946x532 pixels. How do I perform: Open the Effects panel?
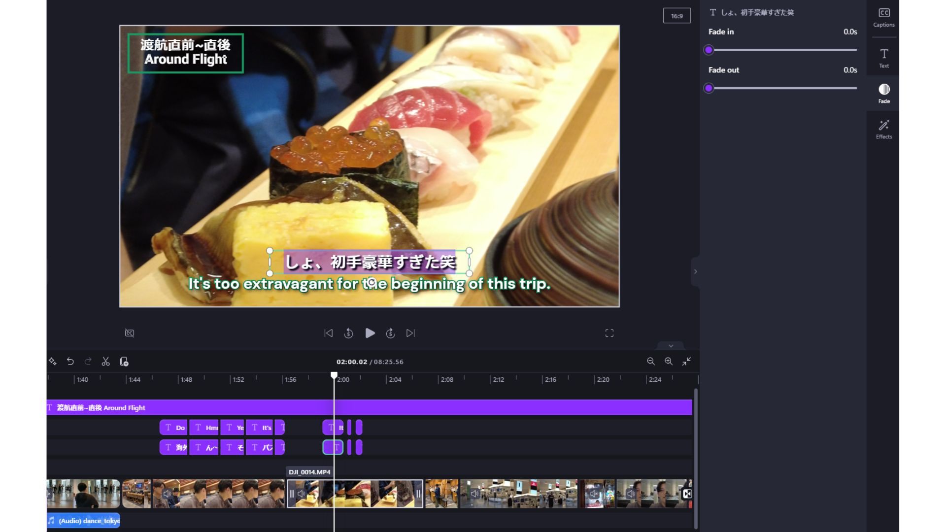point(884,129)
